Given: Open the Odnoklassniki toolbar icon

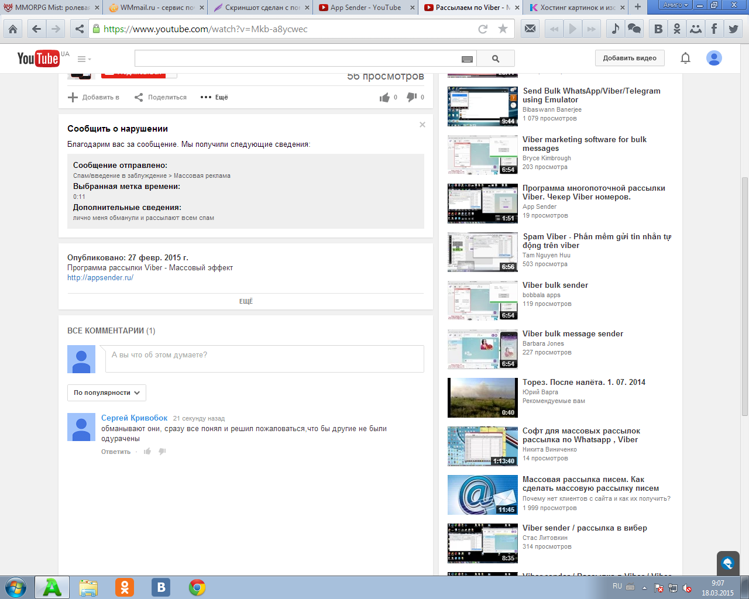Looking at the screenshot, I should point(677,29).
